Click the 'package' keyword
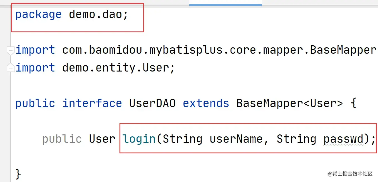The image size is (378, 182). point(38,15)
